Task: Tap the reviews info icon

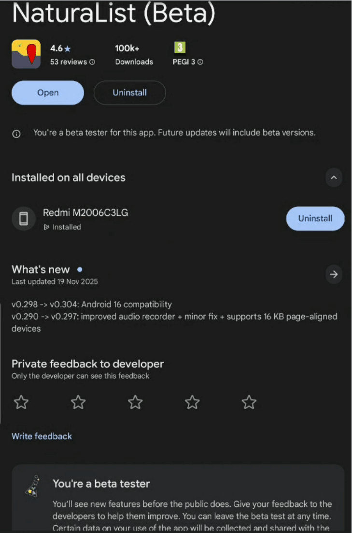Action: (92, 62)
